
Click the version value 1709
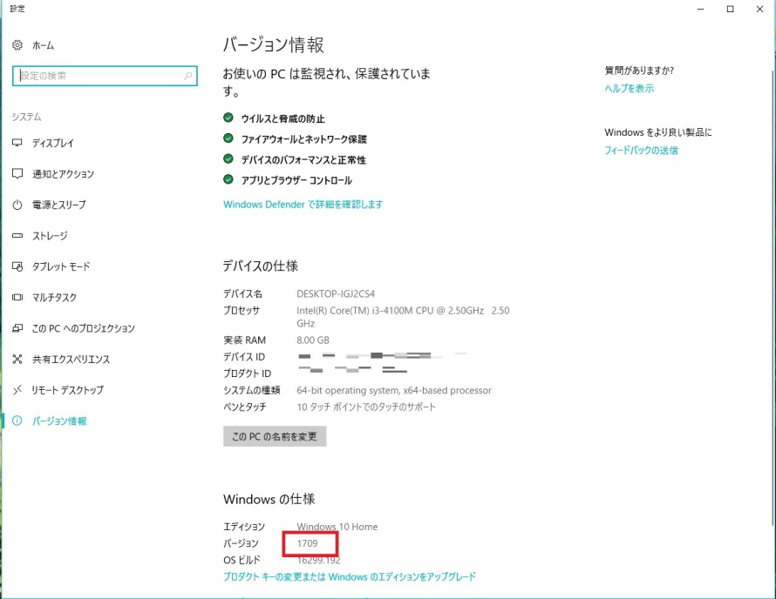(307, 543)
